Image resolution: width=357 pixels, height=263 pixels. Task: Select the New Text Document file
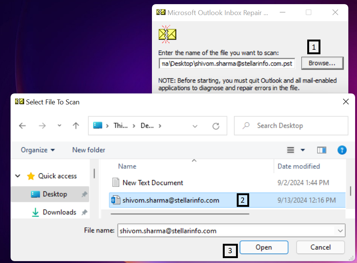[153, 183]
